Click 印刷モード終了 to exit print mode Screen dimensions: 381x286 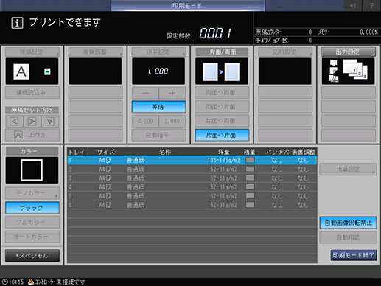(354, 255)
